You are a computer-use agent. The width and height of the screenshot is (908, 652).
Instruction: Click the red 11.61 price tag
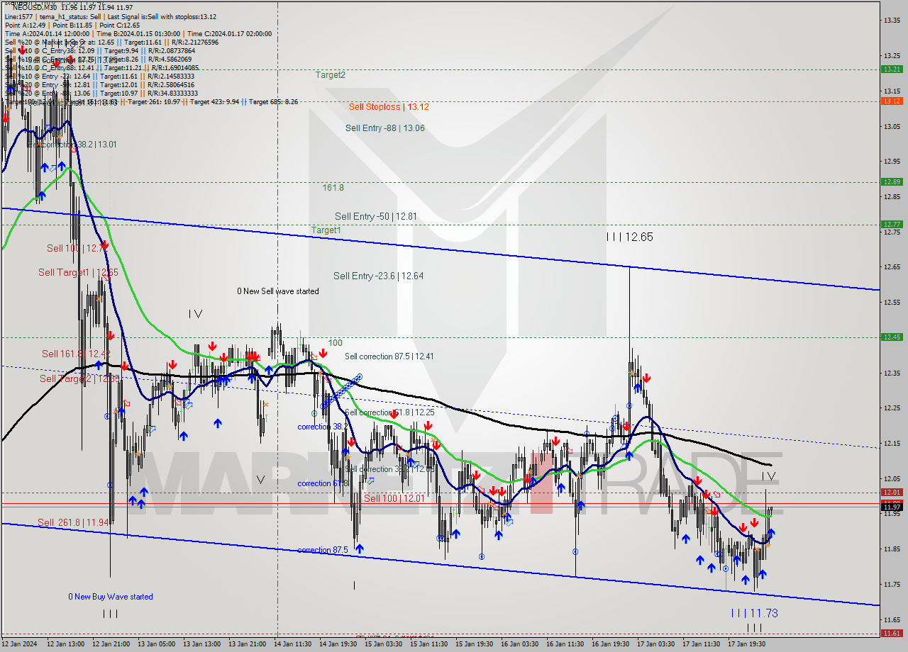[x=891, y=633]
